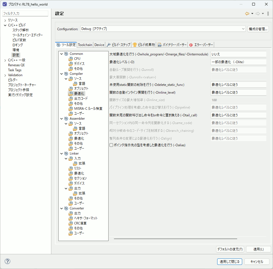The image size is (273, 269).
Task: Click the 構成の管理 button
Action: coord(258,29)
